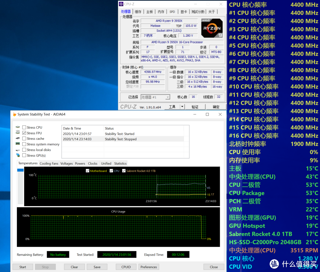
Task: Maximize the AIDA64 System Stability Test window
Action: 207,114
